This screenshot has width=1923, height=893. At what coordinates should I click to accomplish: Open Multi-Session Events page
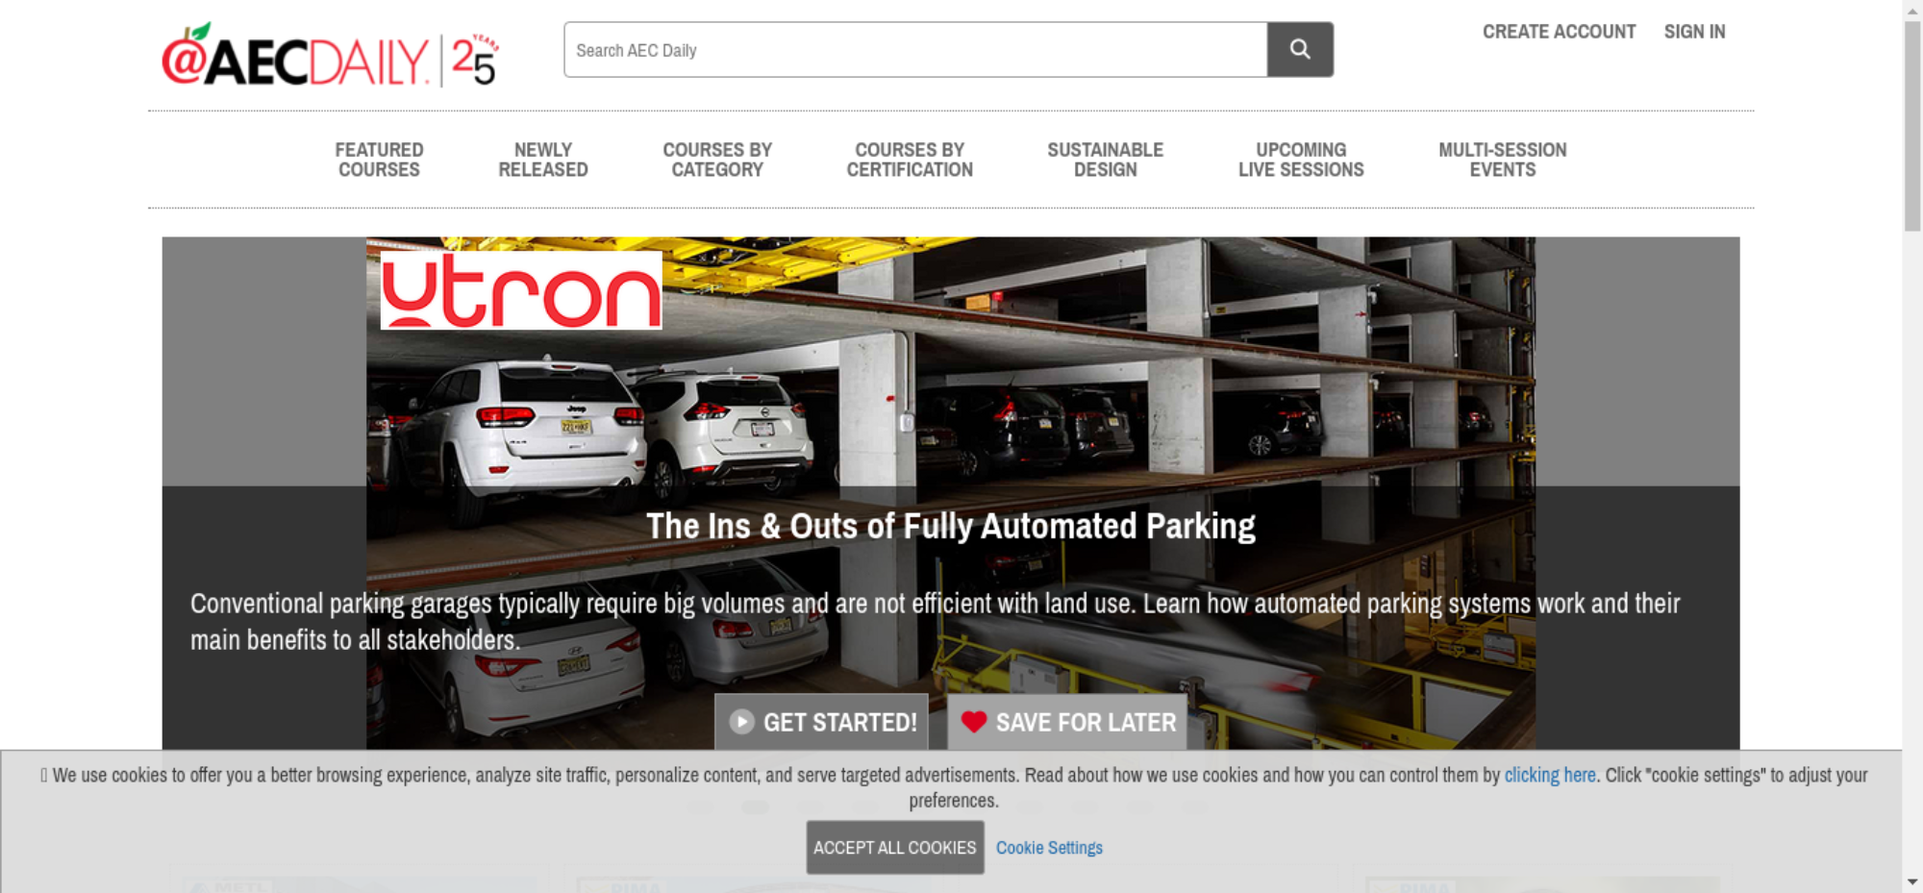click(1503, 160)
